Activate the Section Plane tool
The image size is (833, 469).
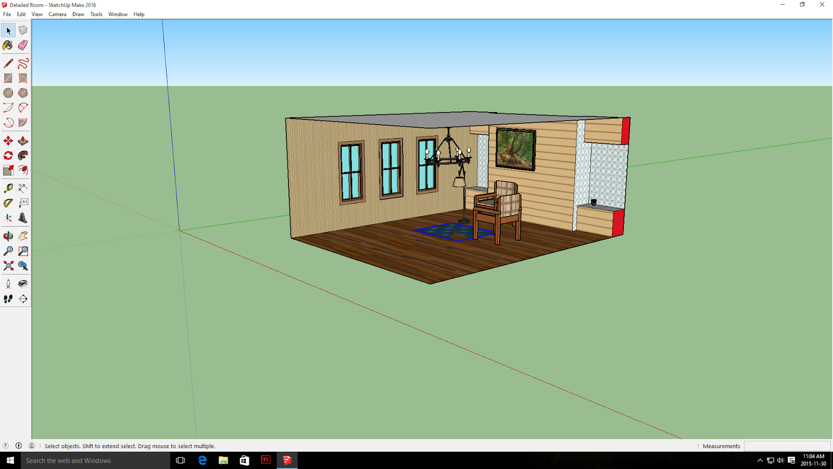[23, 299]
